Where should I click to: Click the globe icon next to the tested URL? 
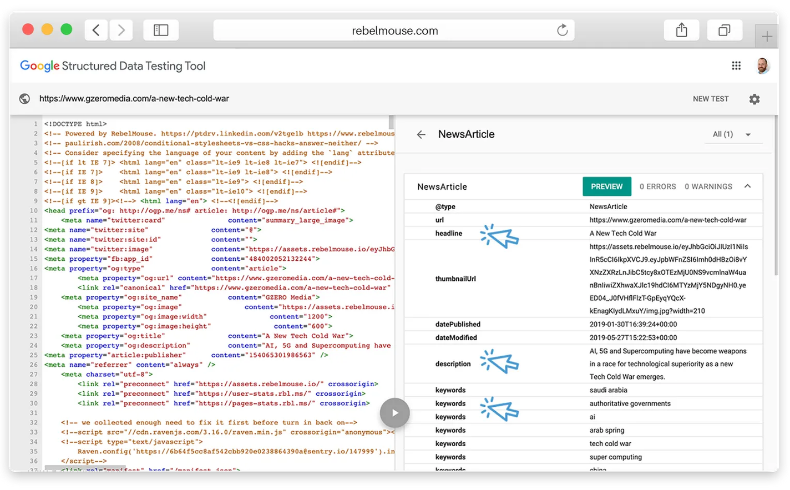[24, 98]
